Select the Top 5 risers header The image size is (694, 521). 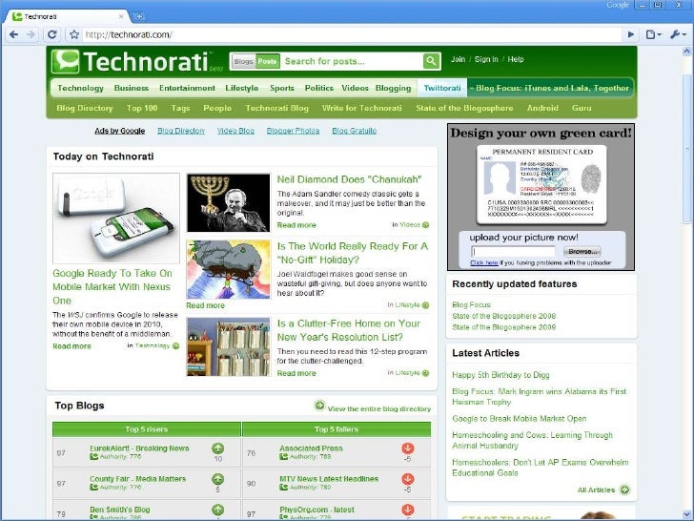pos(147,429)
